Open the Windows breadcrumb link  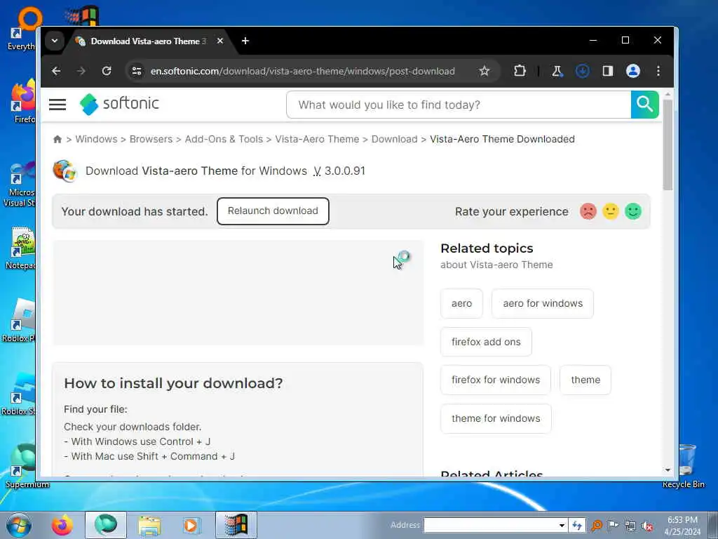[96, 139]
